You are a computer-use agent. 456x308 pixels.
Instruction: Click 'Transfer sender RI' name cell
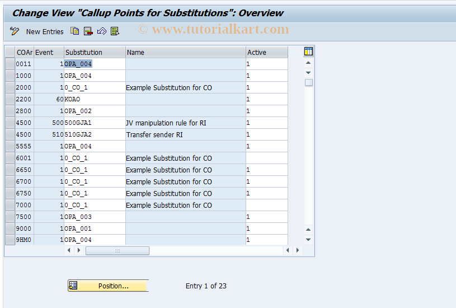click(186, 134)
